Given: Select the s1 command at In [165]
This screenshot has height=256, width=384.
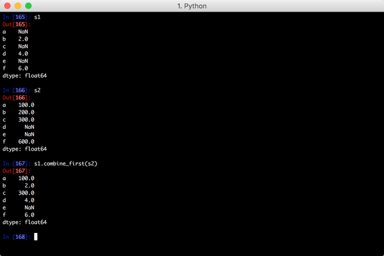Looking at the screenshot, I should pos(38,17).
